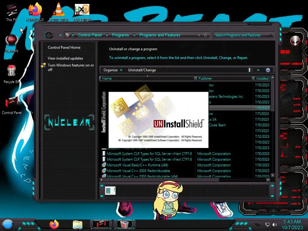
Task: Open dropdown dot before Programs and Features breadcrumb
Action: (134, 35)
